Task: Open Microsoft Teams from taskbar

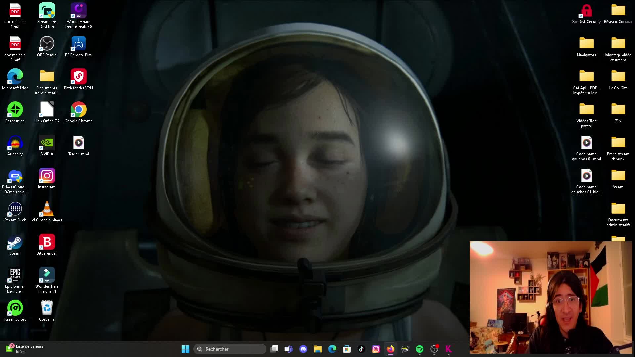Action: pos(289,349)
